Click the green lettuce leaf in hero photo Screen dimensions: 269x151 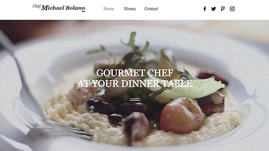[187, 90]
